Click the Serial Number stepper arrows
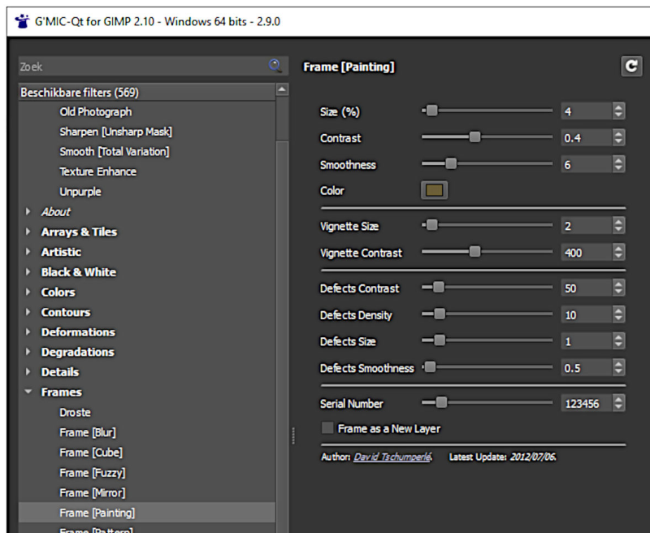Screen dimensions: 650x533 (x=618, y=403)
